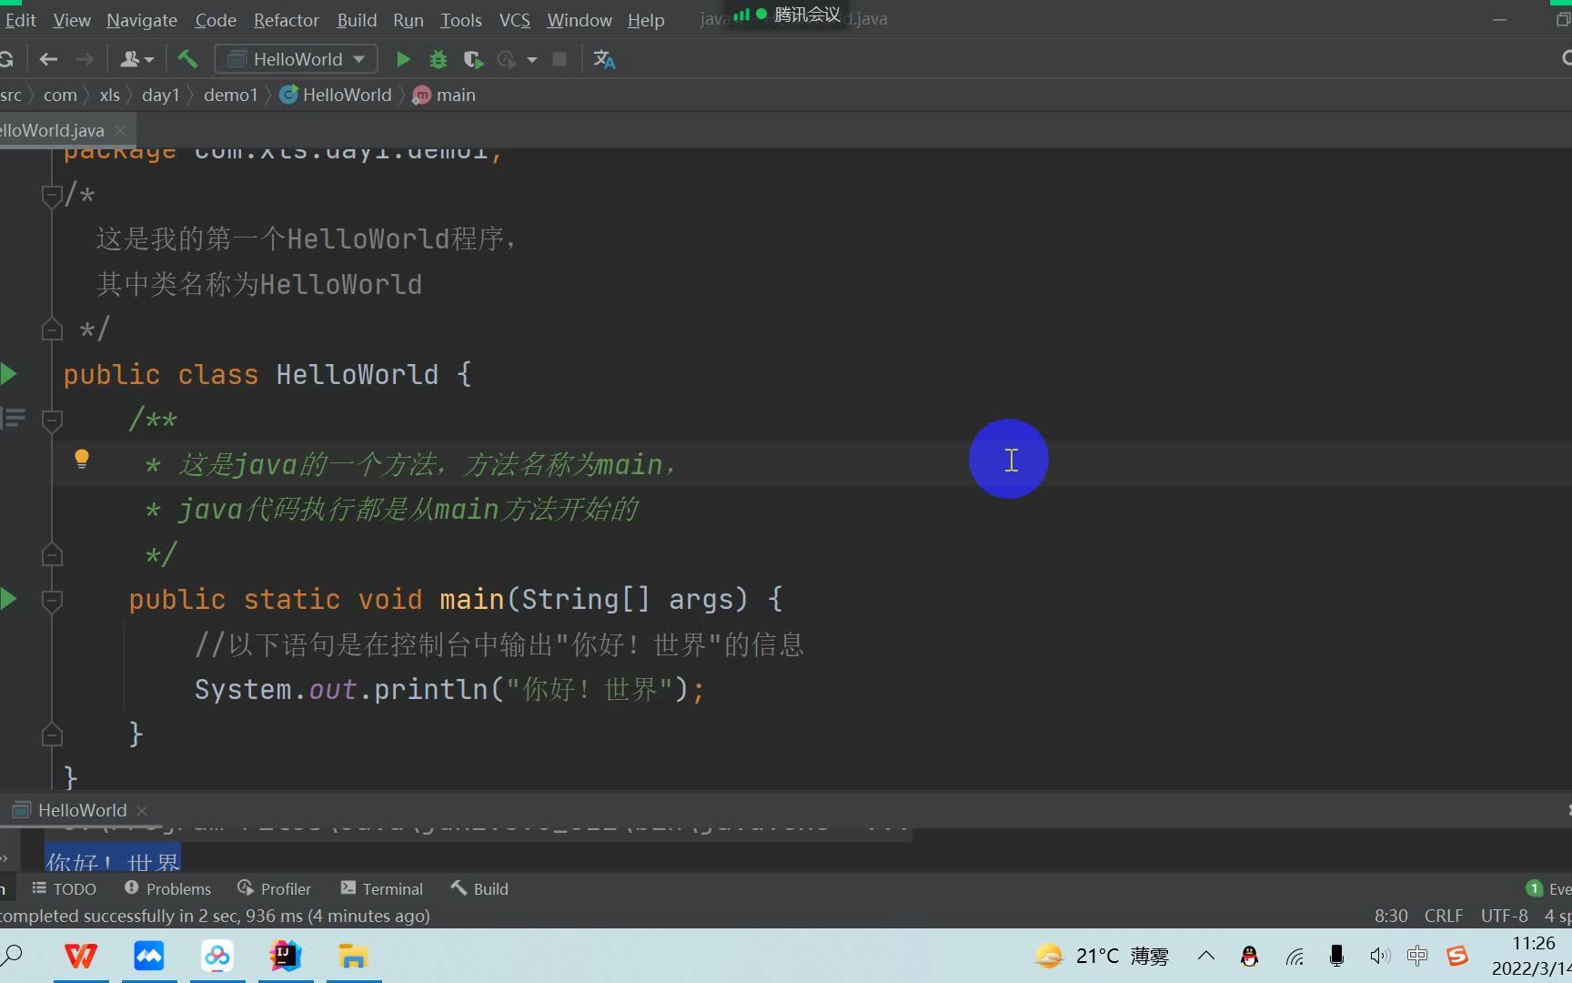
Task: Collapse the block comment fold at /*
Action: 52,195
